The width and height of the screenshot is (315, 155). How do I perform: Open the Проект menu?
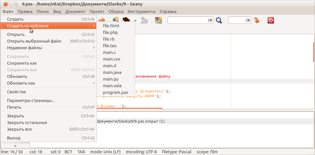click(97, 12)
